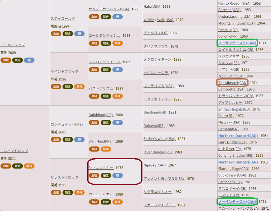Open パストラリズム link

(101, 89)
